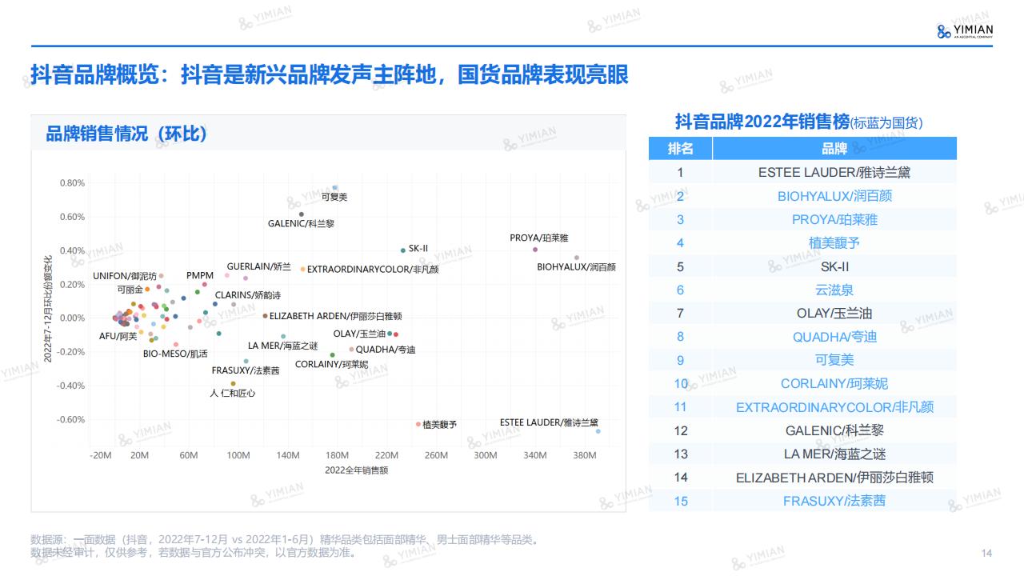Click the ESTEE LAUDER scatter data point
The width and height of the screenshot is (1024, 576).
click(x=598, y=431)
